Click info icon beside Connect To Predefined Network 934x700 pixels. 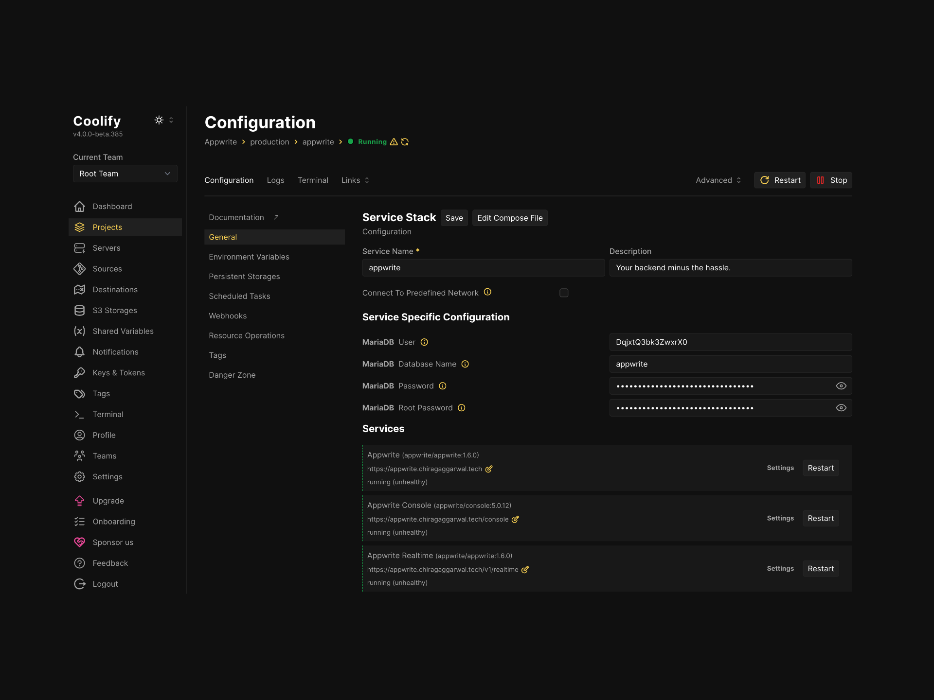(x=487, y=292)
